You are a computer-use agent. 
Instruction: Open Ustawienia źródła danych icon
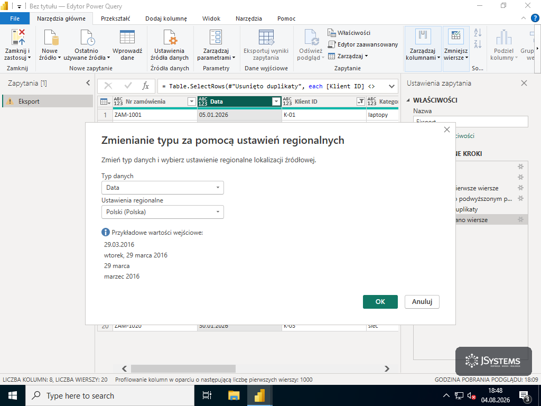coord(170,38)
